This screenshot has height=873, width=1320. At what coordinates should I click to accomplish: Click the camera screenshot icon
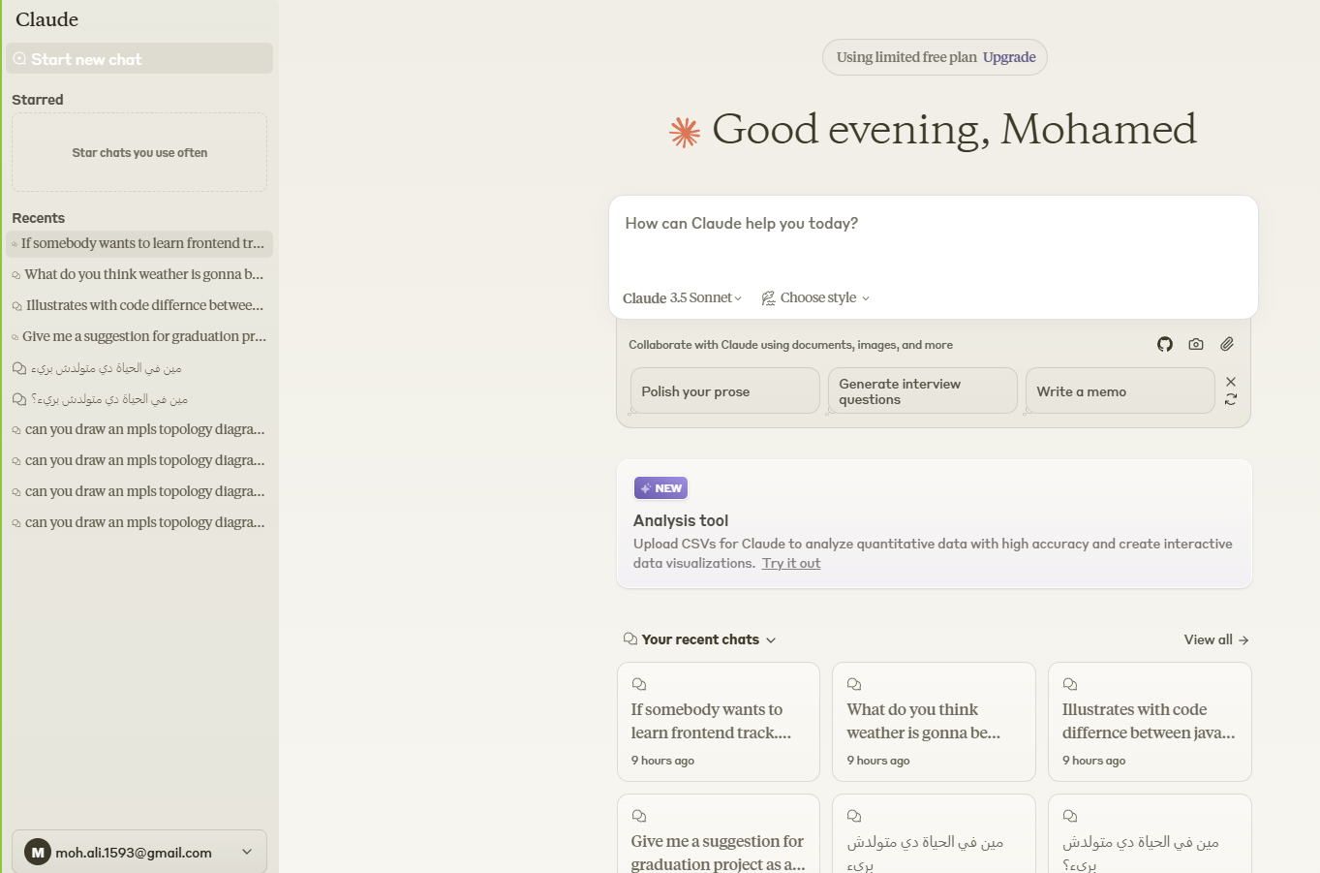pyautogui.click(x=1196, y=344)
